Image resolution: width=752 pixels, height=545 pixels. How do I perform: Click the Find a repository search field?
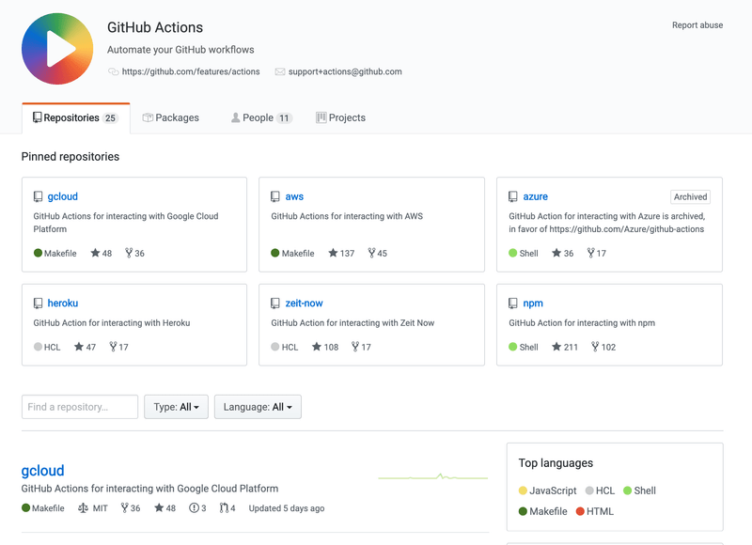coord(79,407)
